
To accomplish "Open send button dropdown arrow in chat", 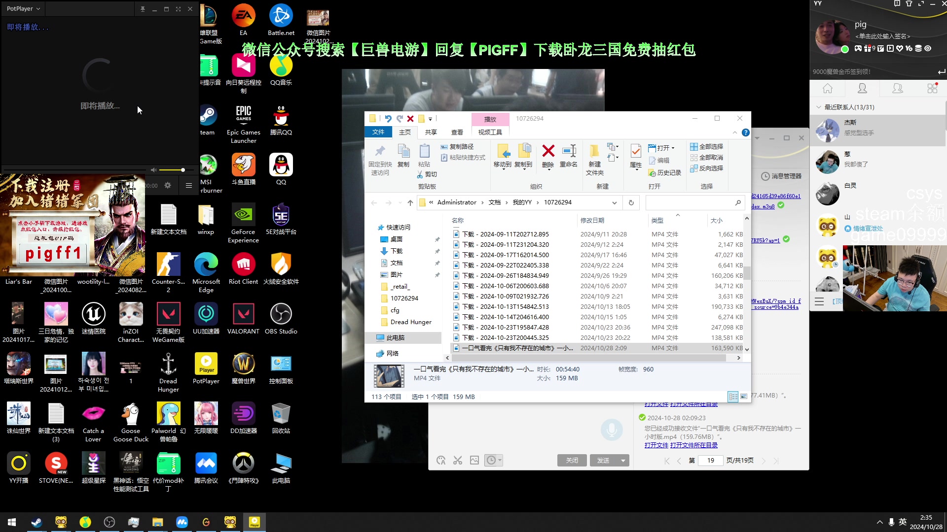I will click(623, 461).
